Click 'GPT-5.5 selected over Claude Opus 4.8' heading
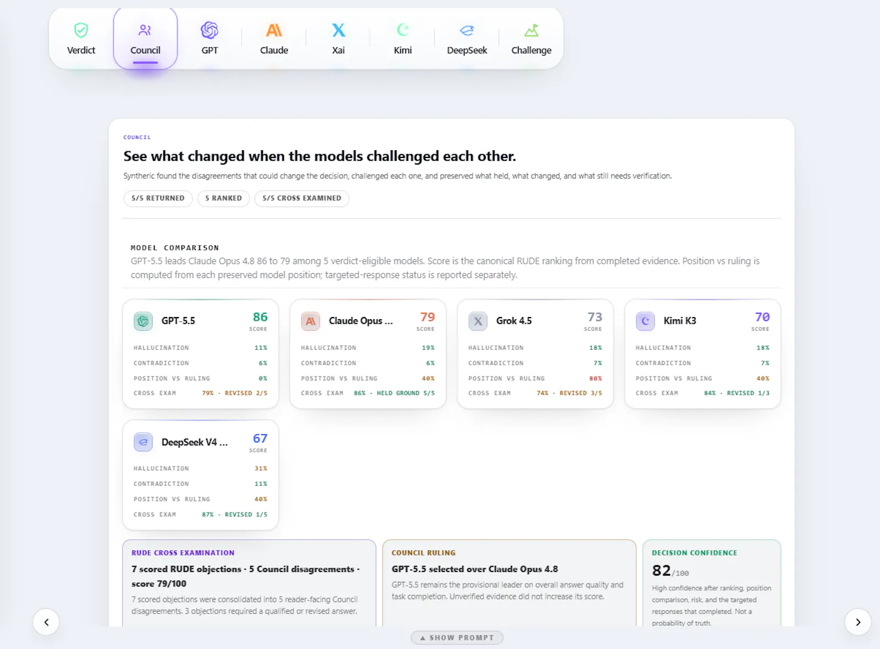Viewport: 880px width, 649px height. point(475,569)
